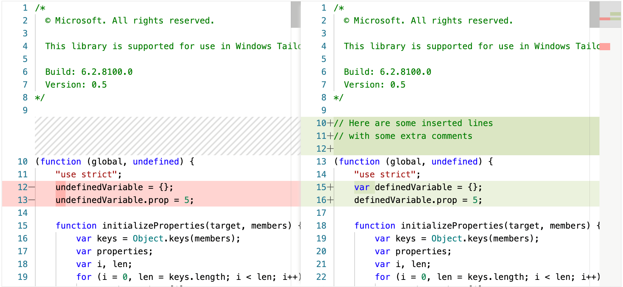Click the plus marker beside inserted line 11
Screen dimensions: 623x287
pyautogui.click(x=330, y=136)
